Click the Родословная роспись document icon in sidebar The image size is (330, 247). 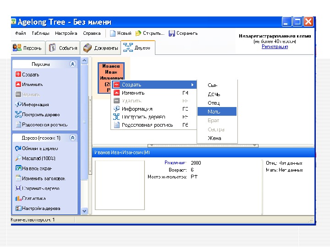18,124
